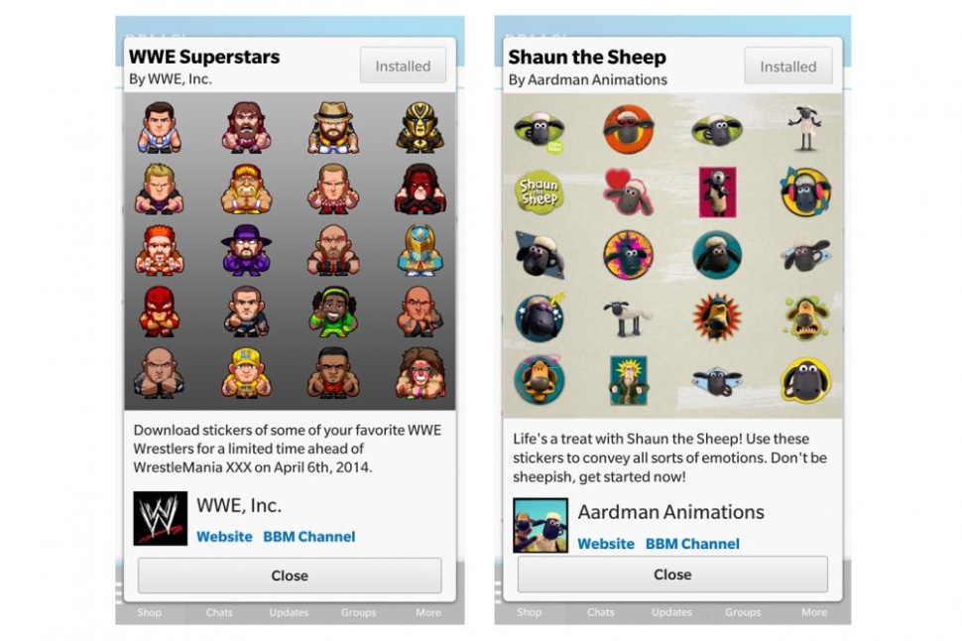Tap the Ultimate Warrior face-paint sticker
The image size is (962, 641).
point(421,373)
